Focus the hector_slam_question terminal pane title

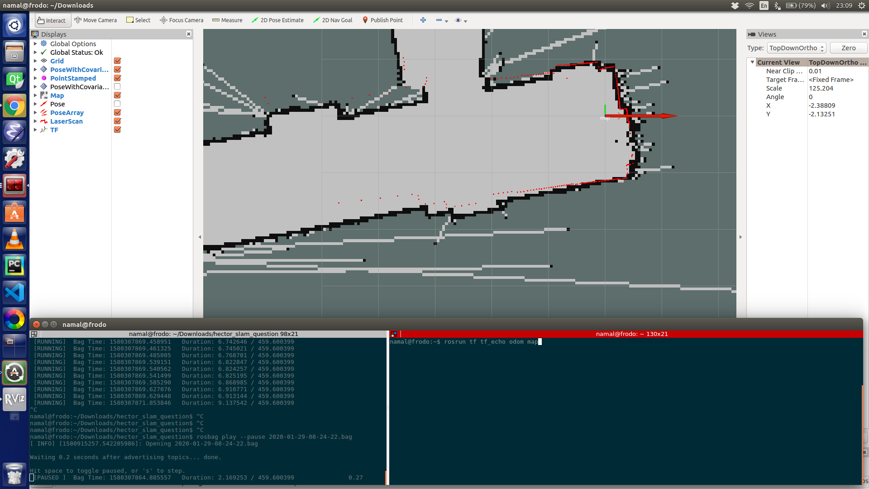[x=213, y=334]
